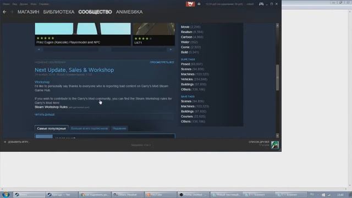
Task: Click the blue Workshop heading link
Action: tap(42, 82)
